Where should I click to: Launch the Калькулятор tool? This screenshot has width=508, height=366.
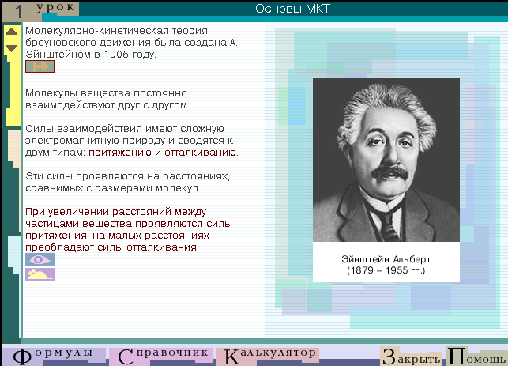268,357
